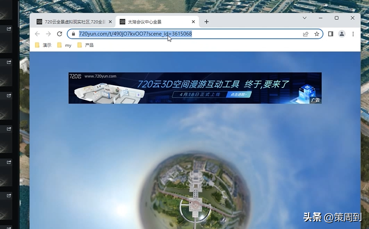Screen dimensions: 369x229
Task: Close the Chrome window
Action: (352, 18)
